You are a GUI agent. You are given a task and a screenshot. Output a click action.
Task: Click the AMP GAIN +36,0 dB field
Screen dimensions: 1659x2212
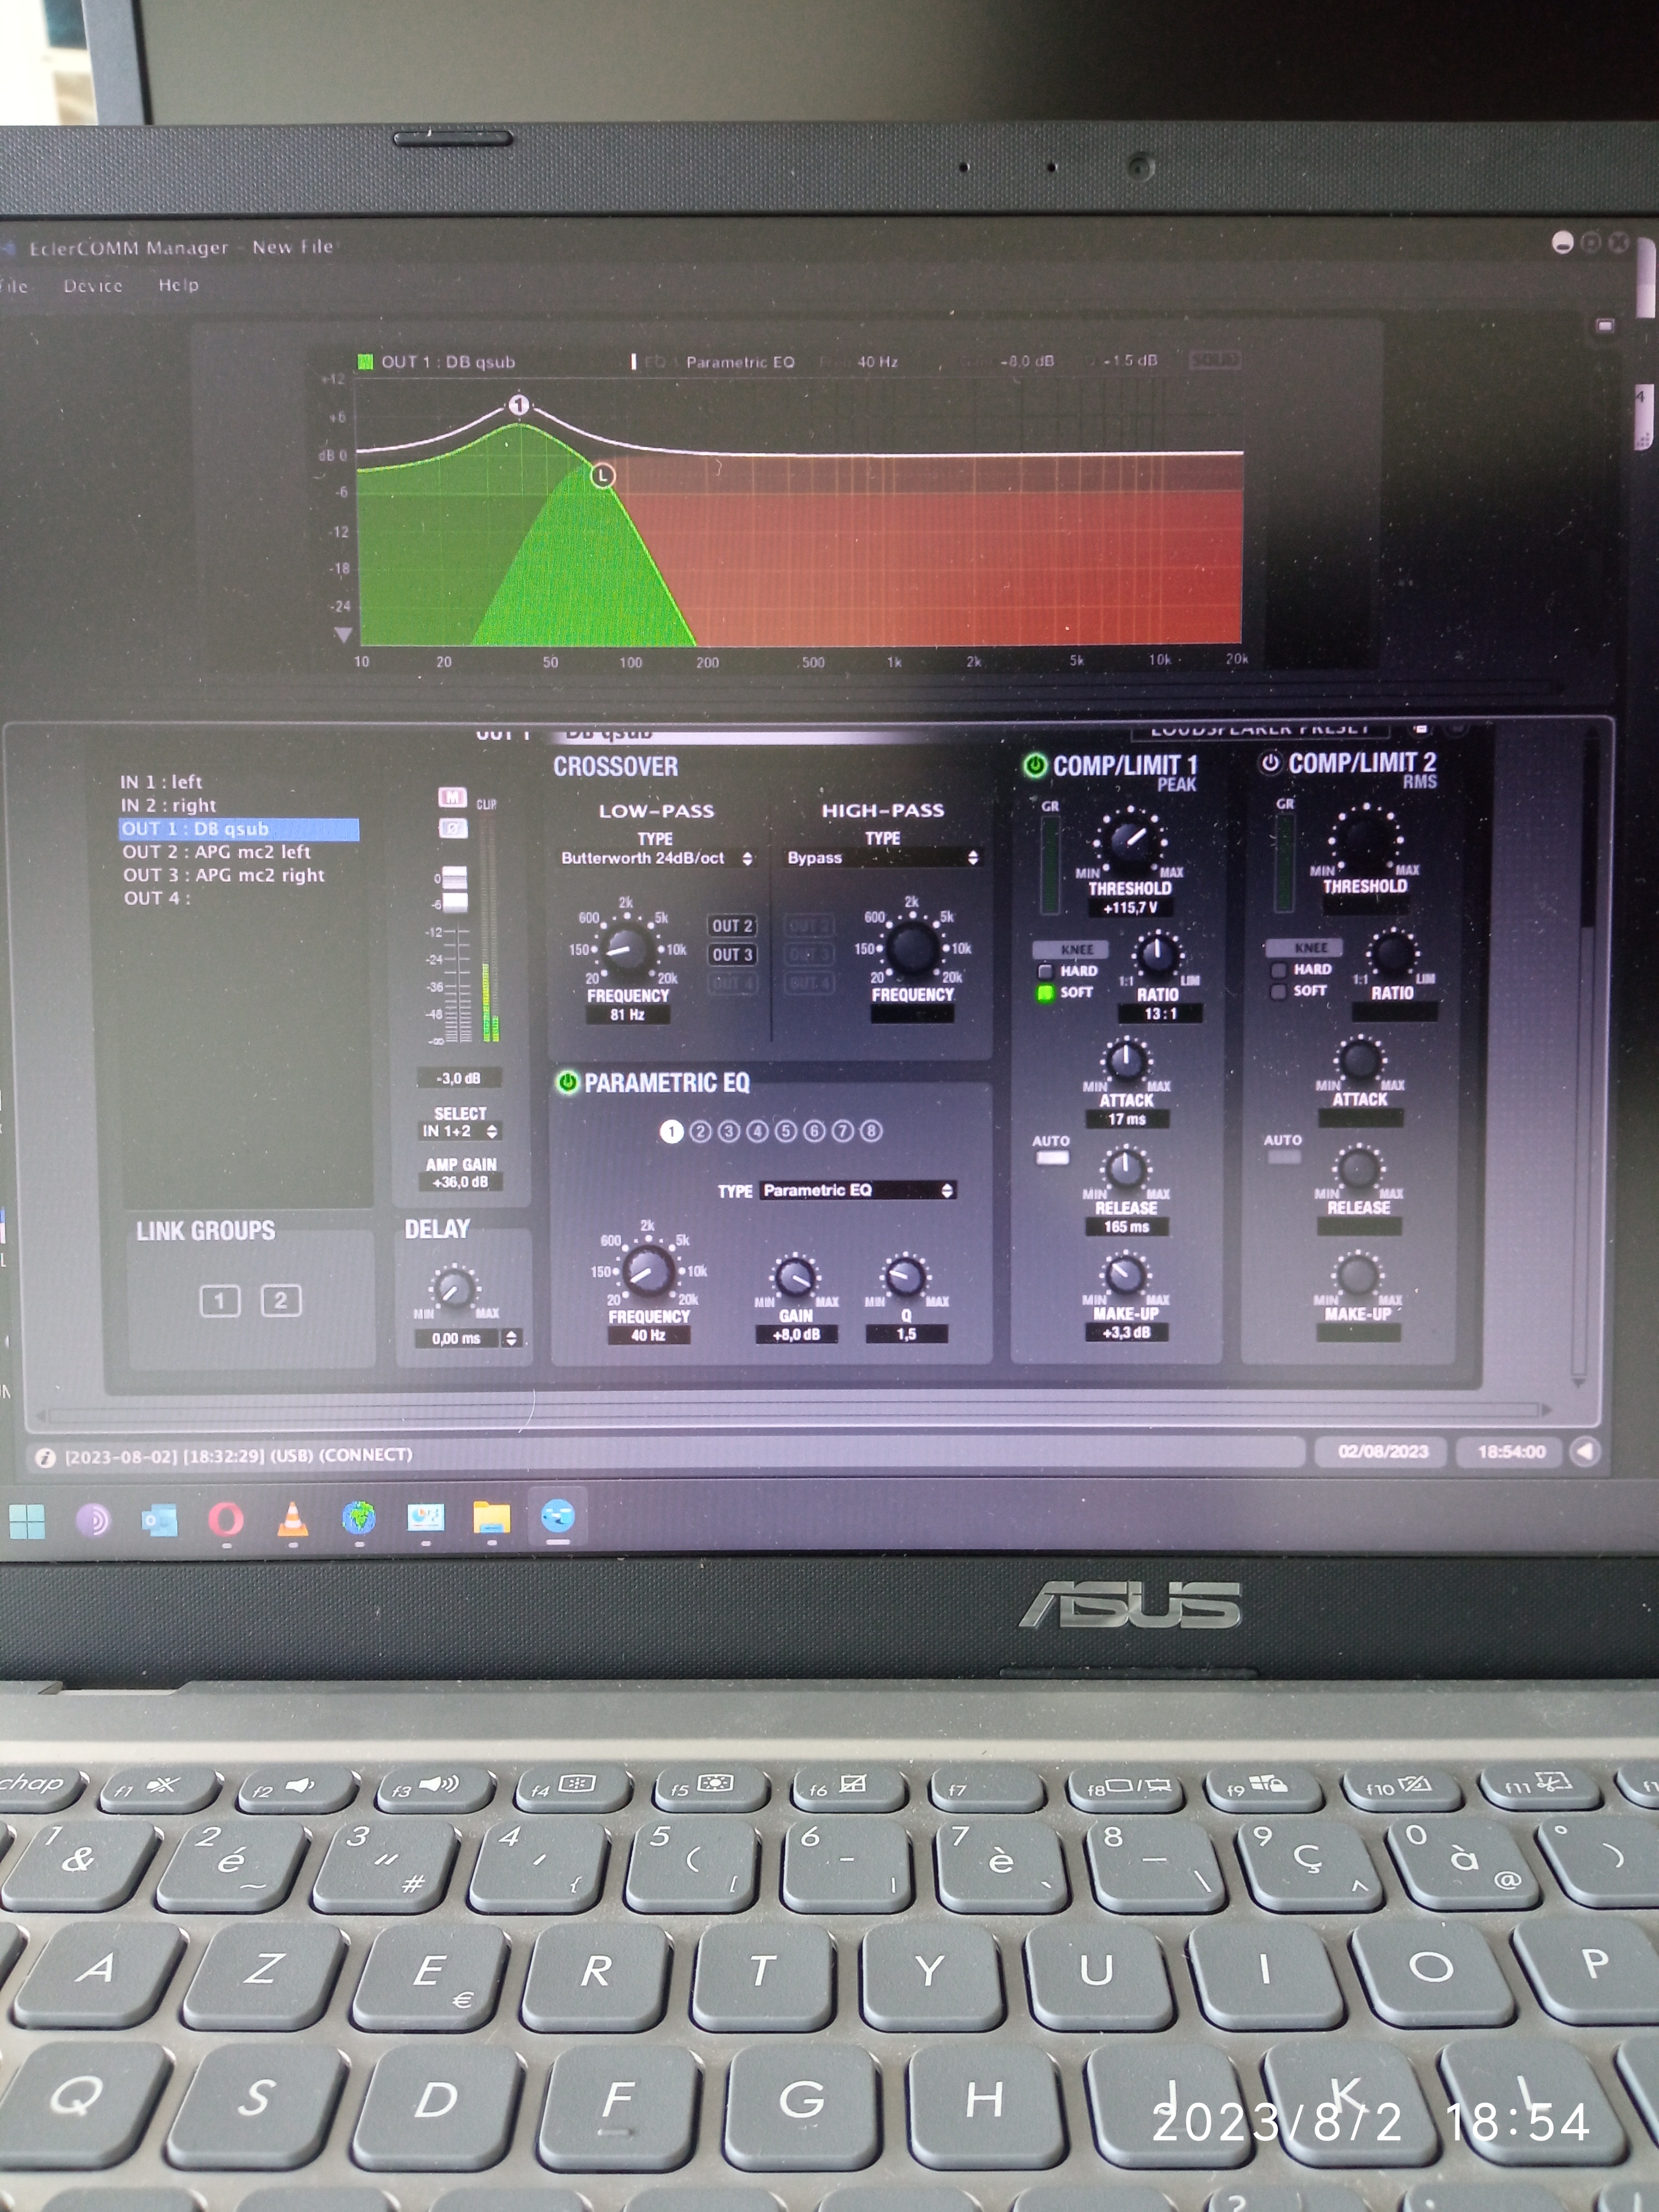pos(460,1182)
